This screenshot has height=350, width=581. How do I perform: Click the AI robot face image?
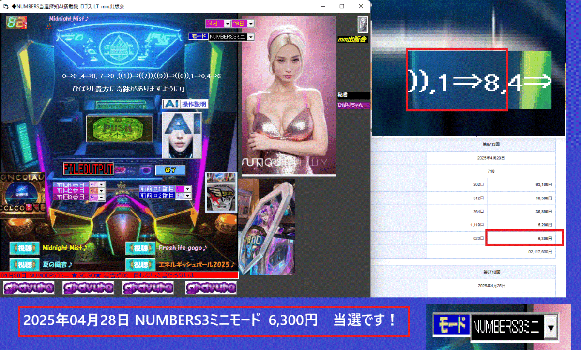pos(181,136)
